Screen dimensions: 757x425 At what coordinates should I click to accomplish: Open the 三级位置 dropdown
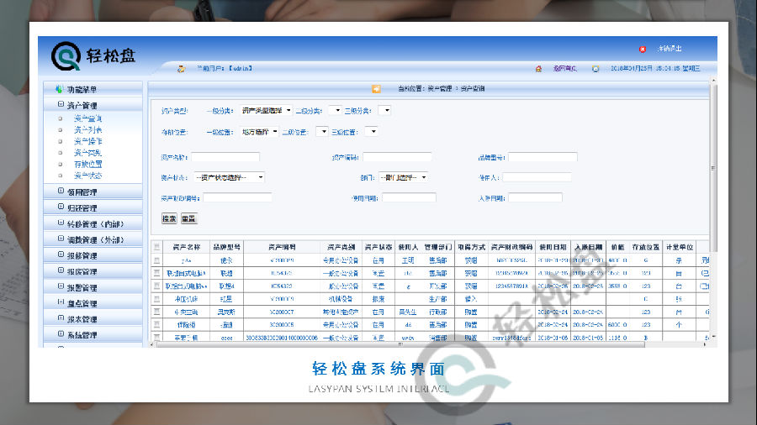pos(371,132)
